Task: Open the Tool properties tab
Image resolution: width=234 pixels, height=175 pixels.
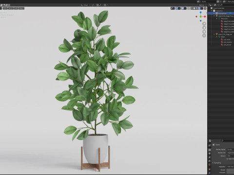Action: [210, 145]
